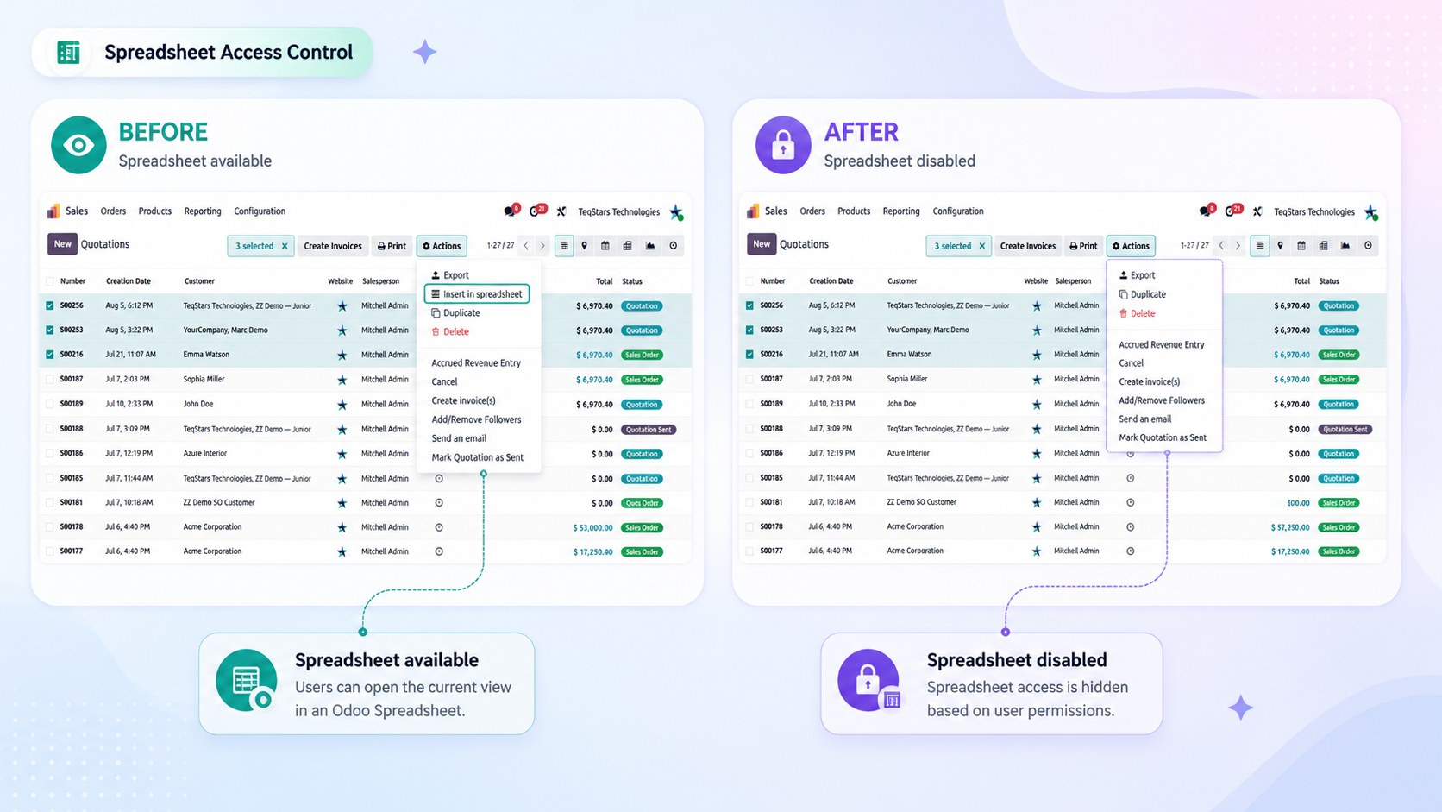Switch to pivot view in Before panel
This screenshot has width=1442, height=812.
pos(627,246)
